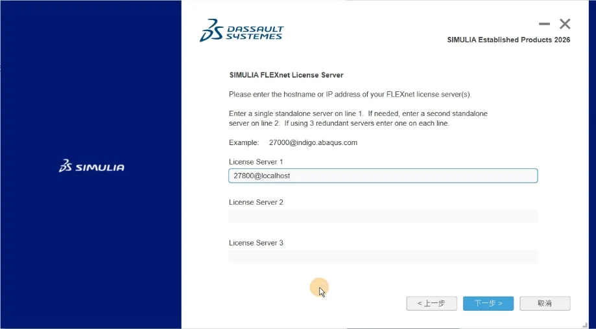The height and width of the screenshot is (329, 596).
Task: Select the example text 27000@indigo.abaqus.com
Action: pyautogui.click(x=313, y=142)
